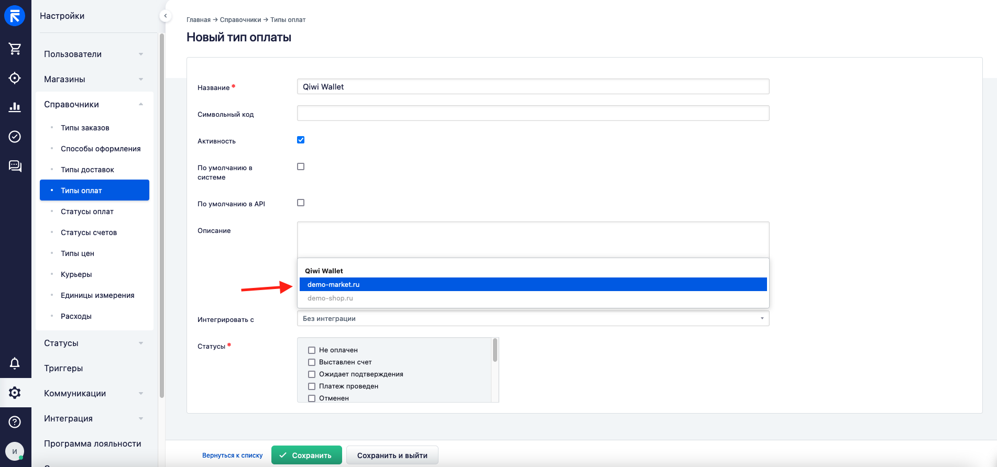
Task: Check the Платеж проведен status
Action: coord(312,386)
